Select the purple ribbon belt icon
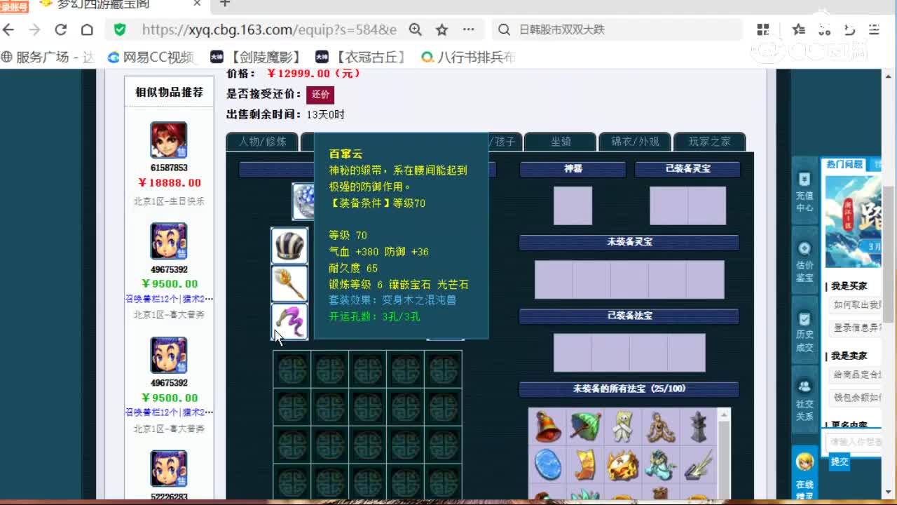897x505 pixels. click(289, 321)
